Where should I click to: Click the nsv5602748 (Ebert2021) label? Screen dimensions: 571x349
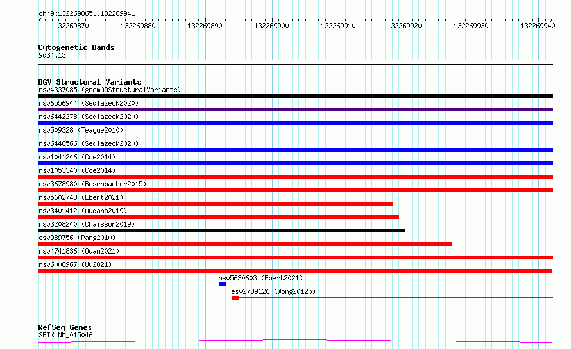(81, 197)
